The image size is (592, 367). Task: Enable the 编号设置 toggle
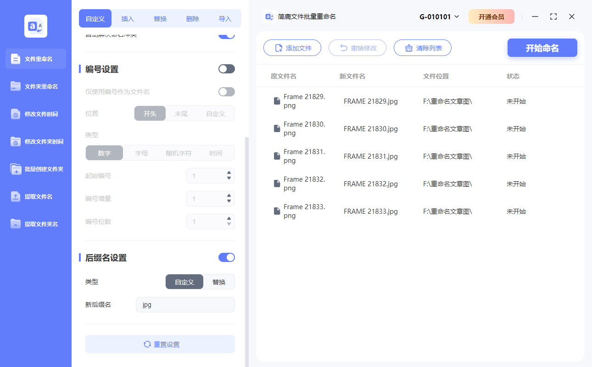click(226, 68)
